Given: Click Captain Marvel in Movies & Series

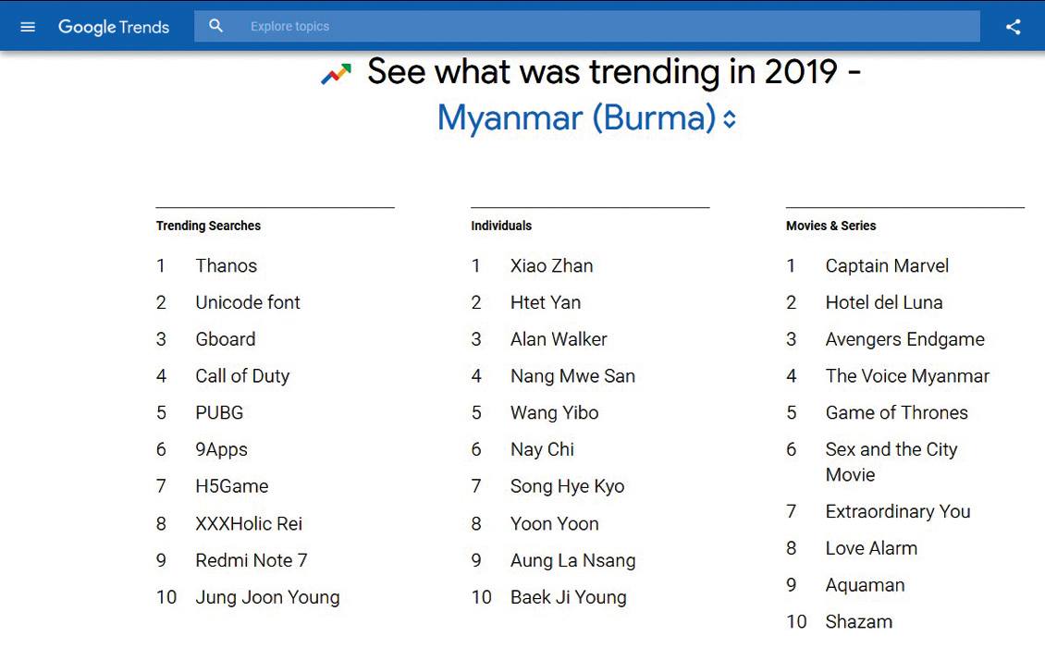Looking at the screenshot, I should (x=887, y=265).
